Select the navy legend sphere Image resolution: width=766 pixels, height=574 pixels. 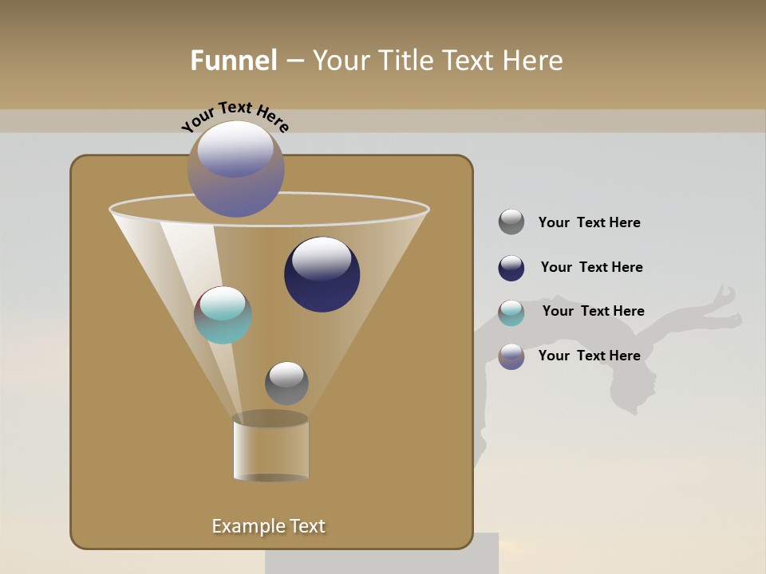point(511,268)
